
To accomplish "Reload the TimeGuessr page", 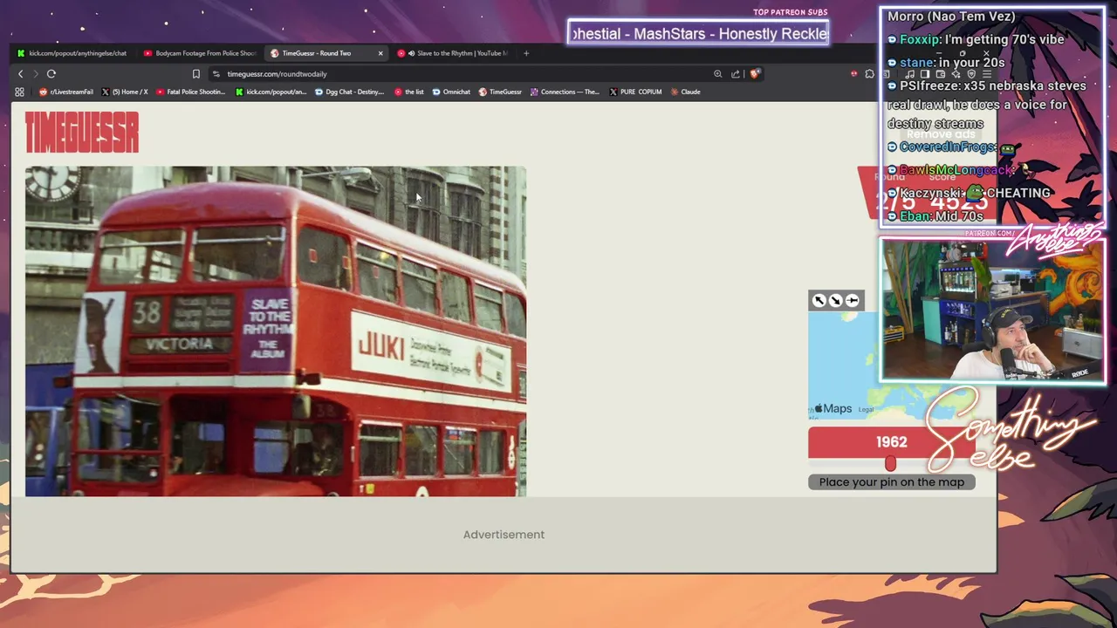I will [x=51, y=74].
